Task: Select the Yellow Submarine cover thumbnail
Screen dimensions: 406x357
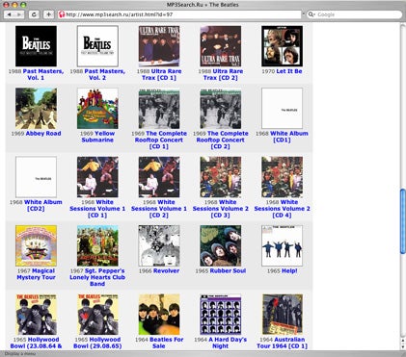Action: (97, 109)
